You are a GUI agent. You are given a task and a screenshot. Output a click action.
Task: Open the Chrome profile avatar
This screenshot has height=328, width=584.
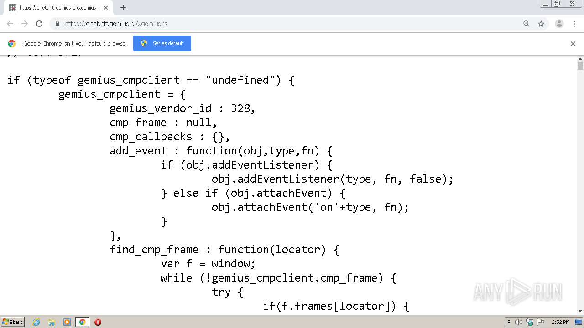(x=559, y=24)
